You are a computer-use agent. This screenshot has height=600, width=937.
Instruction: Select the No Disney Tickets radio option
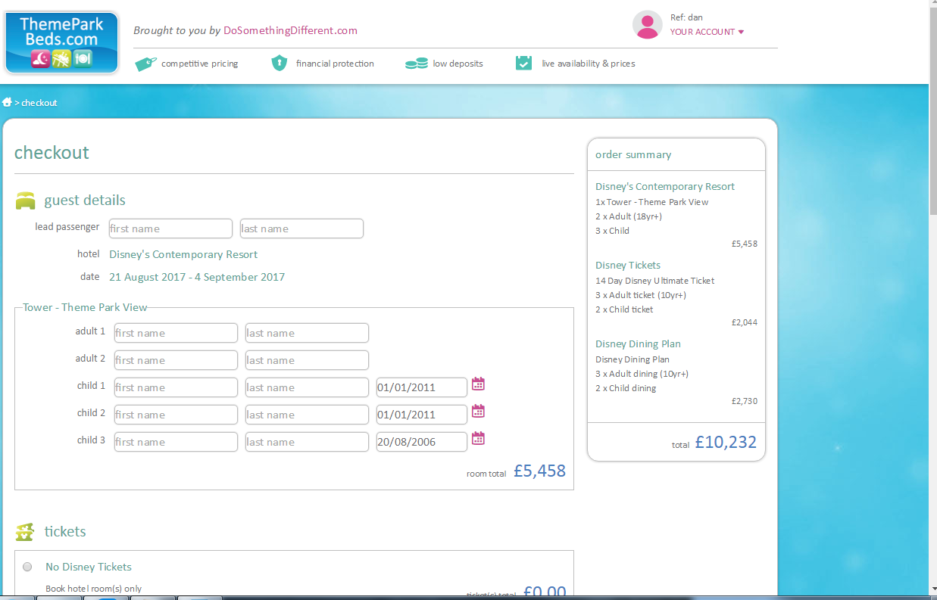click(x=27, y=567)
